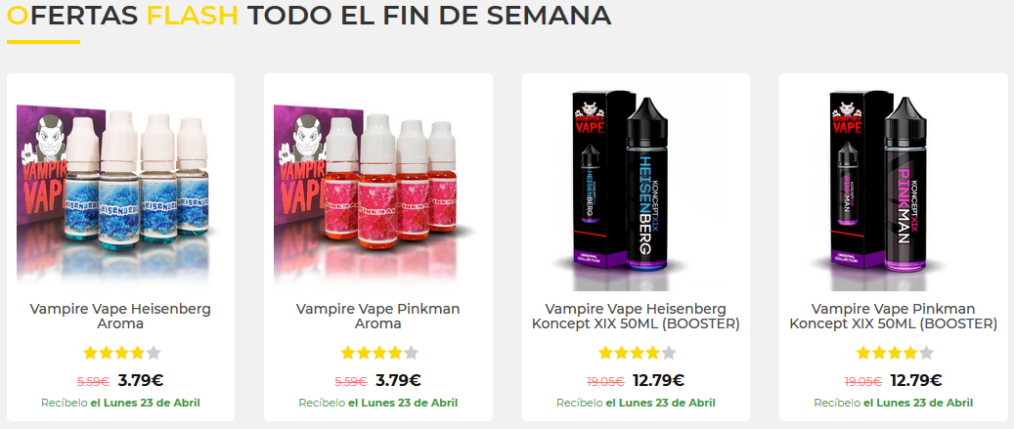Open the Heisenberg Koncept XIX 50ML bottle image
The image size is (1014, 429).
coord(636,188)
